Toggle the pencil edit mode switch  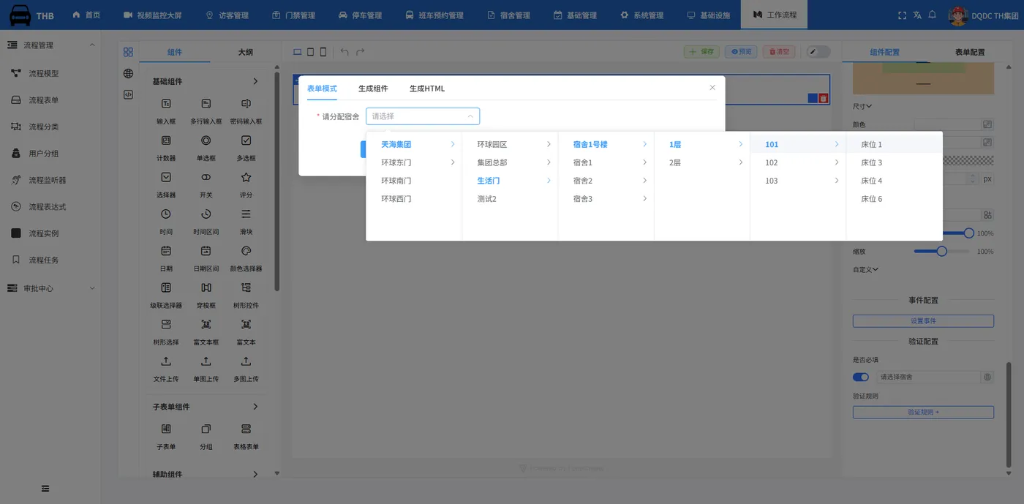(818, 52)
